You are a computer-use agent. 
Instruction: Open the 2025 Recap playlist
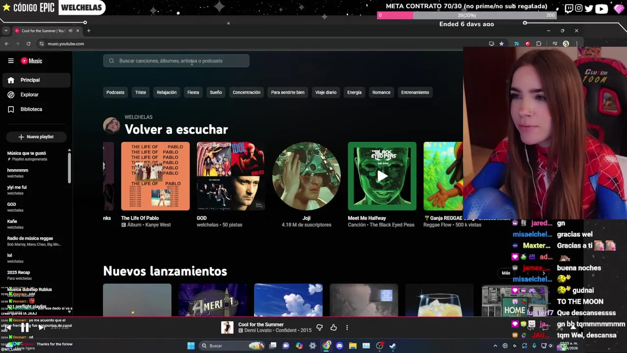(34, 275)
